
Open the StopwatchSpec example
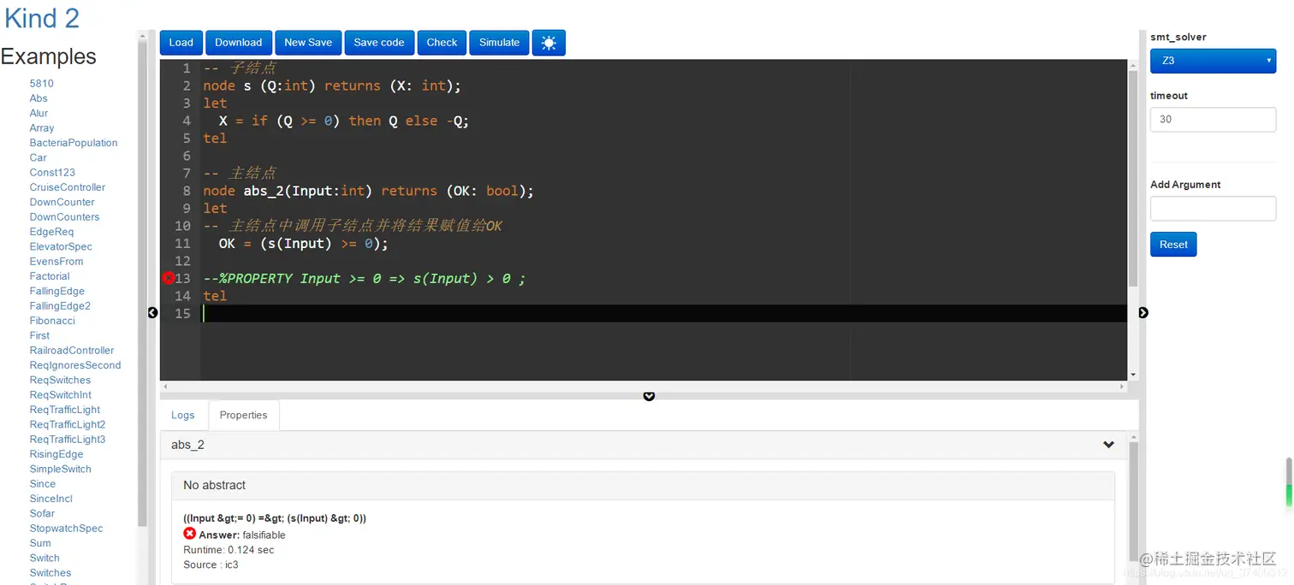pyautogui.click(x=66, y=529)
